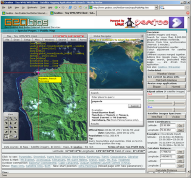The width and height of the screenshot is (191, 178).
Task: Click the pan south arrow in View panel
Action: coord(11,132)
